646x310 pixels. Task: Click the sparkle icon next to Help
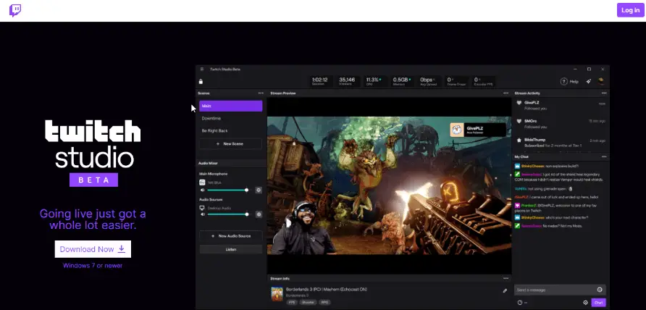click(x=589, y=82)
